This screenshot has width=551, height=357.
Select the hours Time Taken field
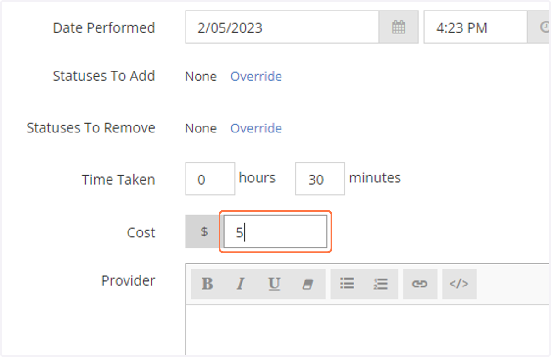tap(210, 179)
